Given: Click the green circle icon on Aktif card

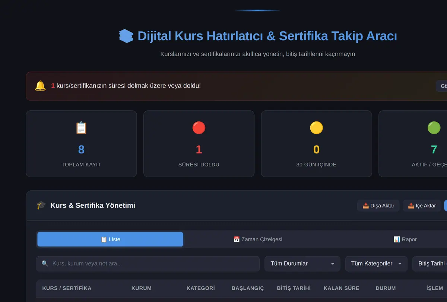Looking at the screenshot, I should coord(434,128).
